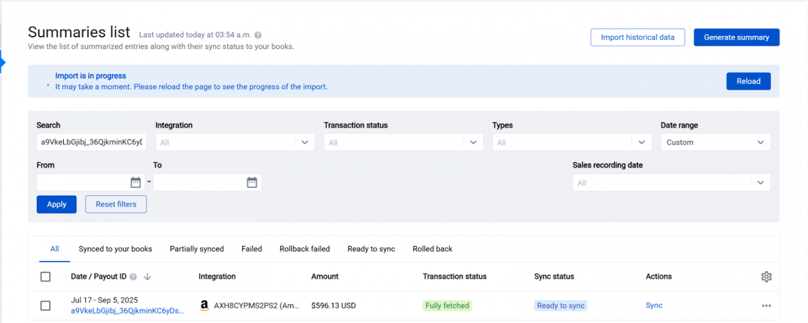Check the select-all checkbox in table header
The width and height of the screenshot is (808, 323).
pos(45,276)
